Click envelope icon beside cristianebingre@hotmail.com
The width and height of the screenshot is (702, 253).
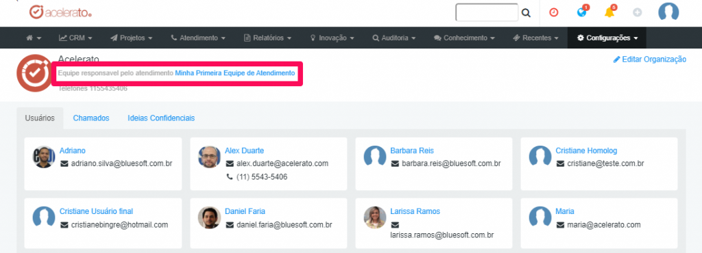point(64,225)
